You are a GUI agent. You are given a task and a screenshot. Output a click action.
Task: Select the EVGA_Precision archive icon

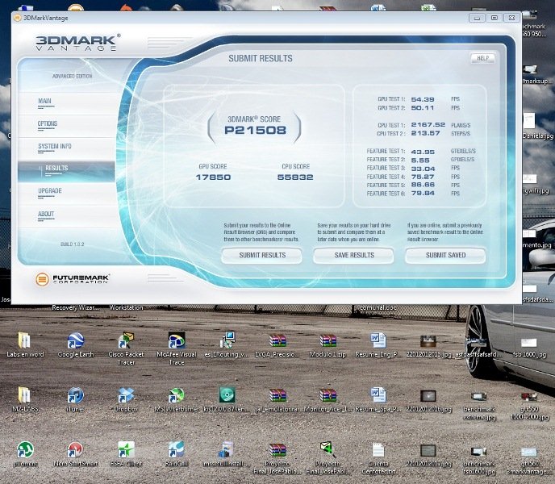[277, 341]
